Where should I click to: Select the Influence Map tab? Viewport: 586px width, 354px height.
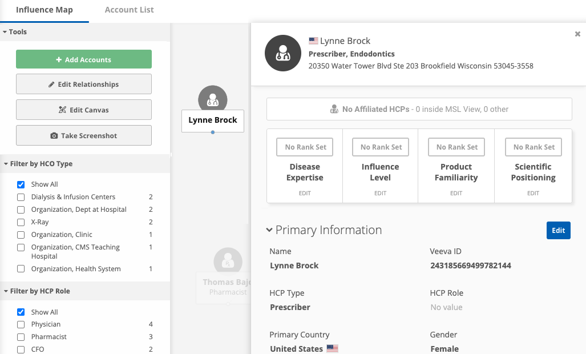click(45, 10)
